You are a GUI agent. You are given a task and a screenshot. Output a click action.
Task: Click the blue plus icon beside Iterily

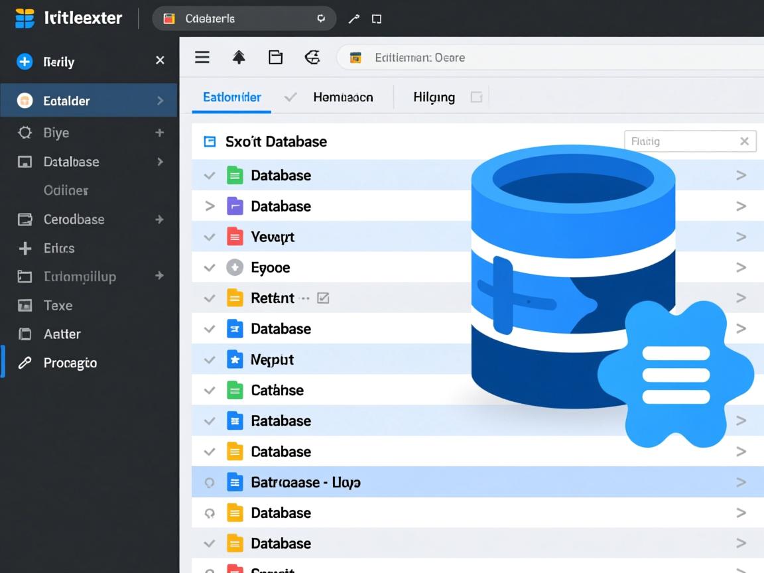click(25, 62)
